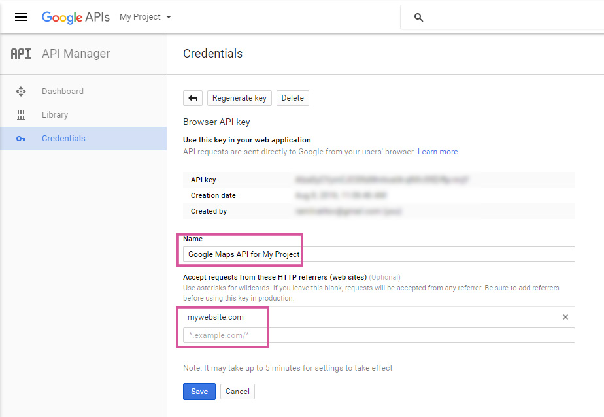Screen dimensions: 604x417
Task: Click the mywebsite.com referrer entry
Action: [x=216, y=317]
